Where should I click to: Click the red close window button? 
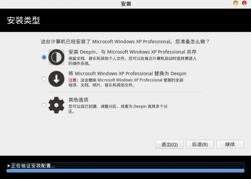244,3
